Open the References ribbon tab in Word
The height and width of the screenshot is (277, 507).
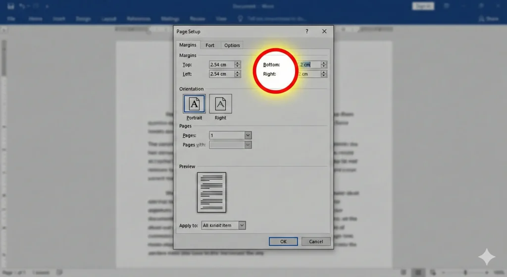[139, 19]
